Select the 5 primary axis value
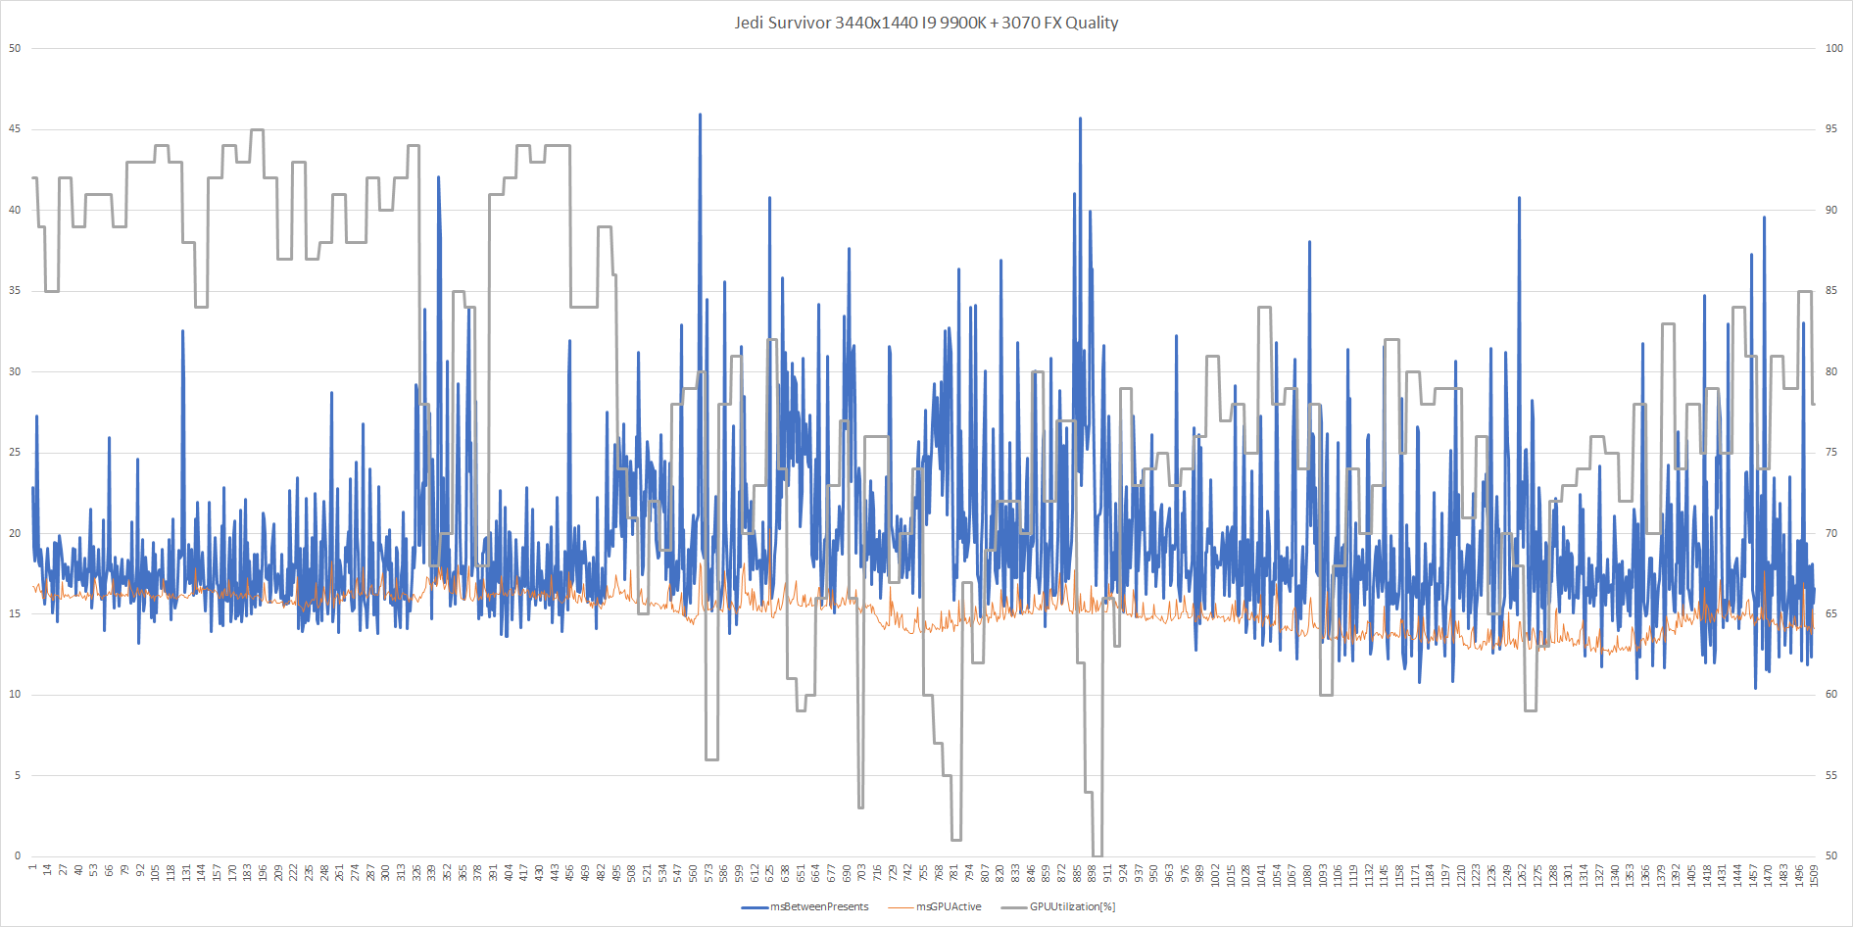Viewport: 1853px width, 927px height. (18, 775)
